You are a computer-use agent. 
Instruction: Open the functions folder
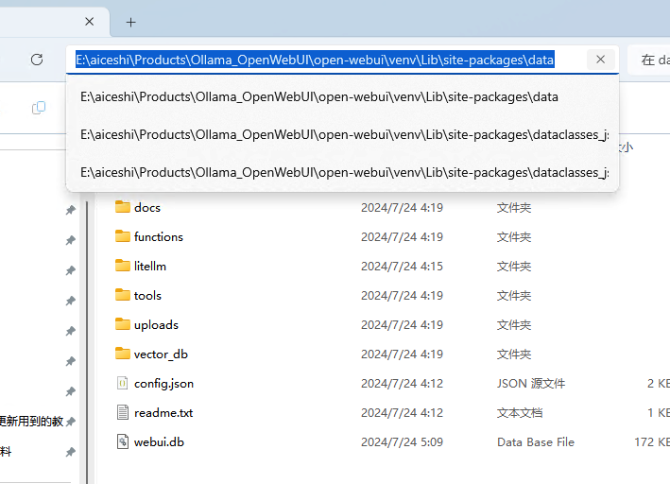(159, 237)
